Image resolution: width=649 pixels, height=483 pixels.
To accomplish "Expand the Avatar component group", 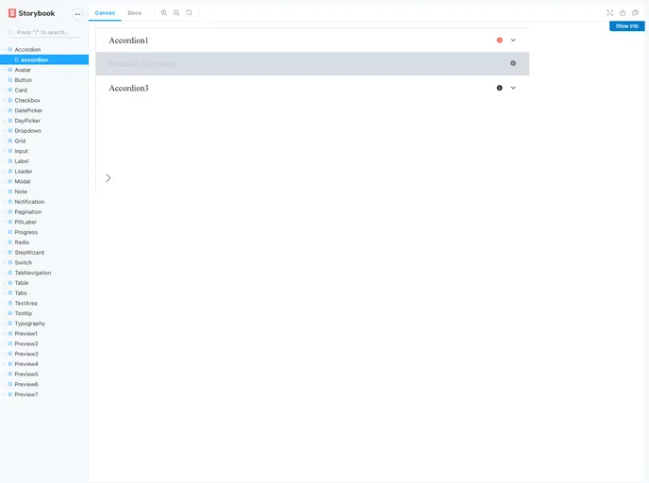I will pyautogui.click(x=23, y=70).
